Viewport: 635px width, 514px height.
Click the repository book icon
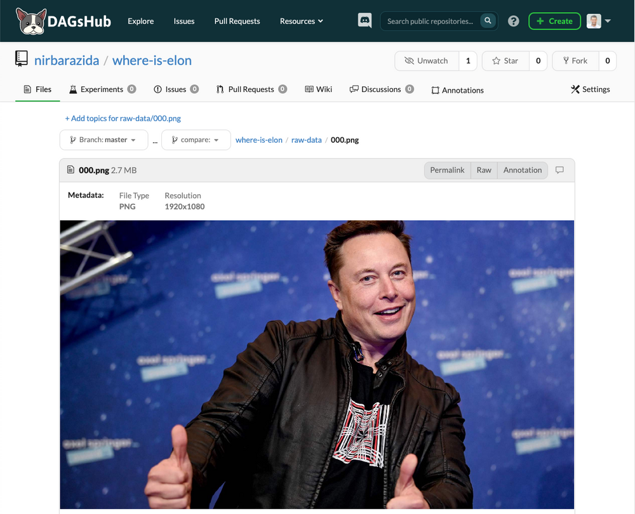[22, 58]
